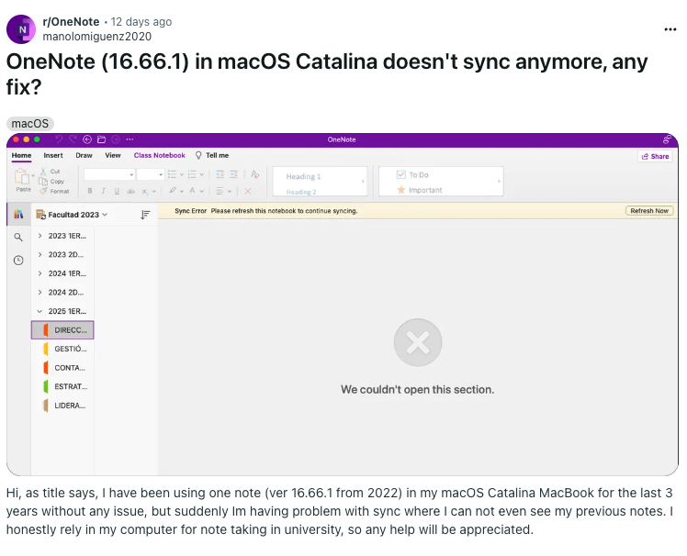Viewport: 687px width, 556px height.
Task: Click the bulleted list icon
Action: coord(172,174)
